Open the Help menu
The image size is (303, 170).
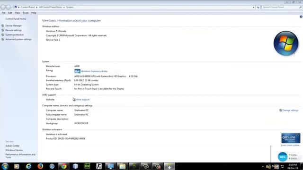[34, 13]
